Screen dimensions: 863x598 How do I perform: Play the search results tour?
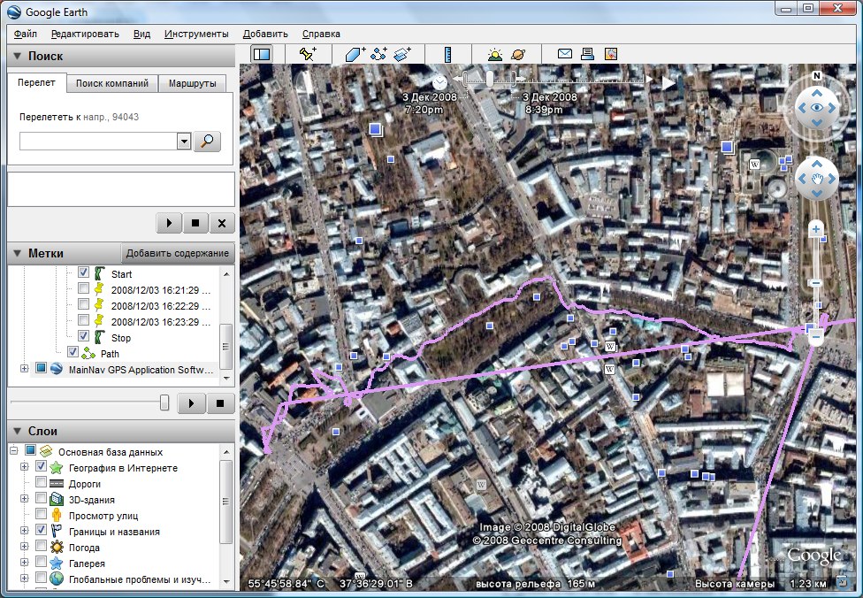(169, 223)
